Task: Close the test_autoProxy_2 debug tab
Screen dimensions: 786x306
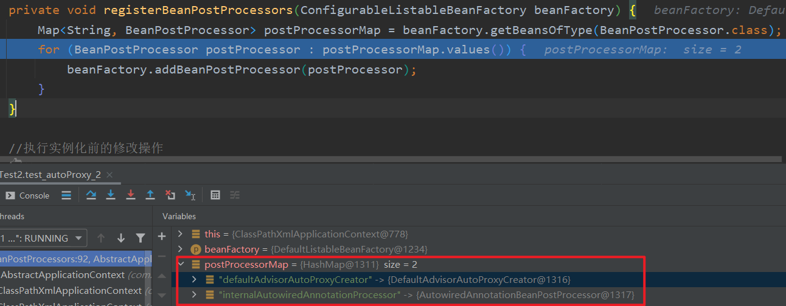Action: click(x=110, y=175)
